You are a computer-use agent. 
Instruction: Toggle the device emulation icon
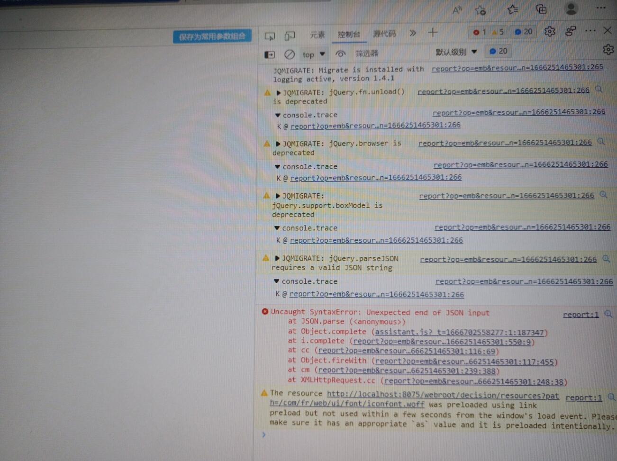(x=290, y=36)
